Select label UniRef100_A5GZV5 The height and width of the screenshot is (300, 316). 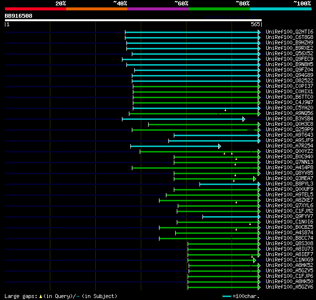pos(289,271)
